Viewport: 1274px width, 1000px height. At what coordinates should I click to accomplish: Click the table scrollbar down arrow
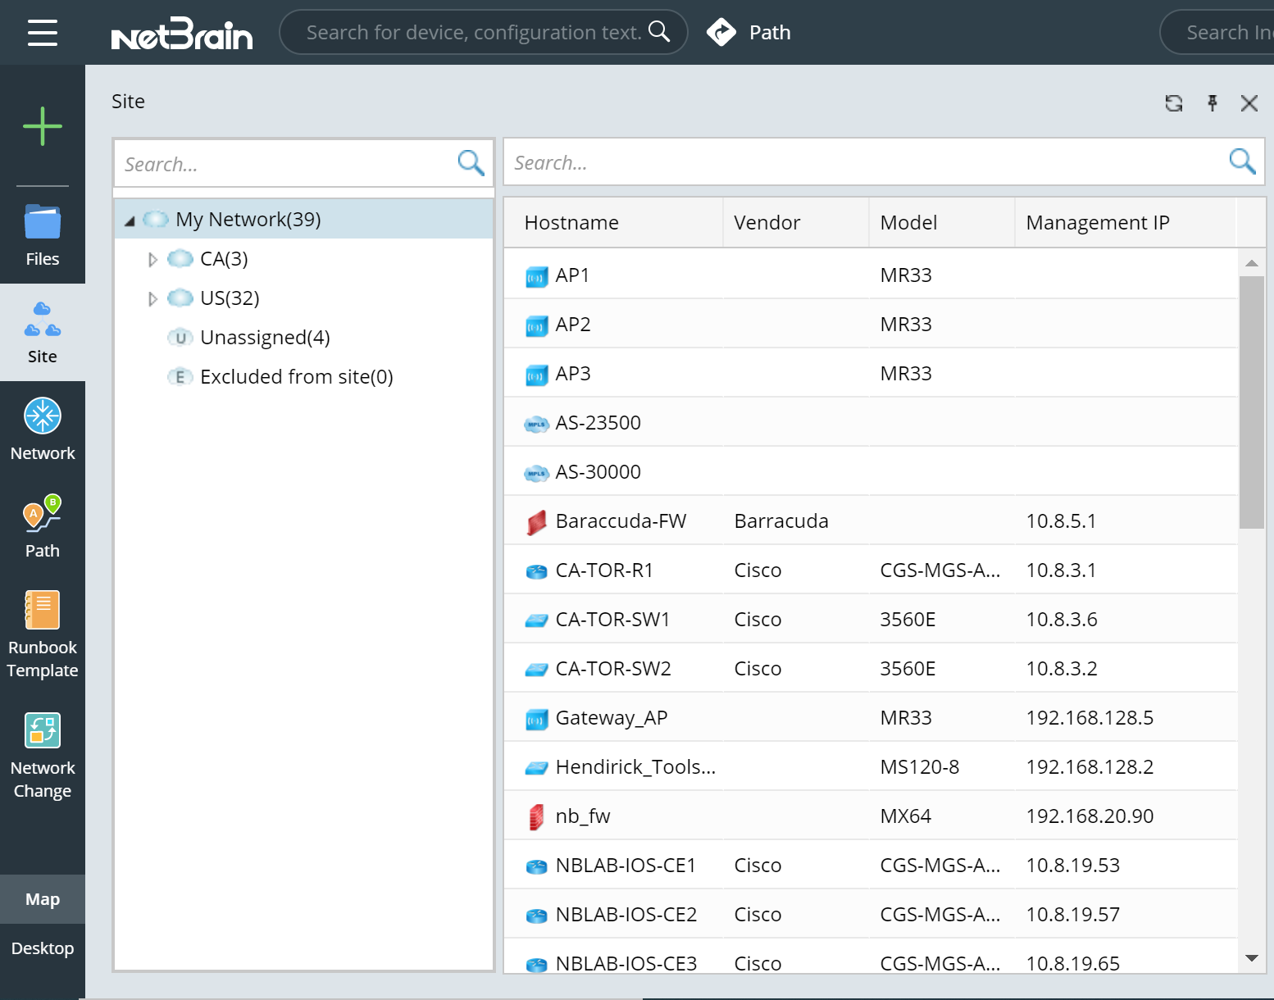coord(1251,957)
